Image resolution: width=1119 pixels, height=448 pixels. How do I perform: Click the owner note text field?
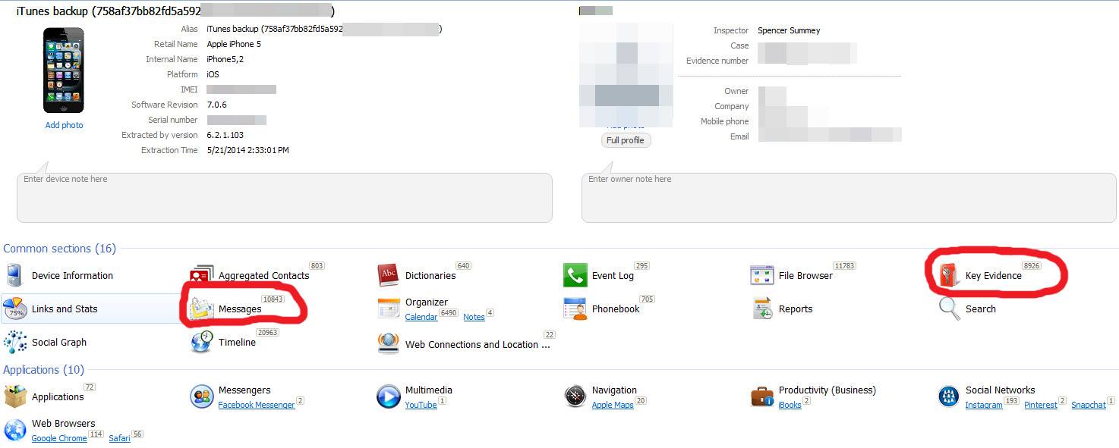click(849, 198)
